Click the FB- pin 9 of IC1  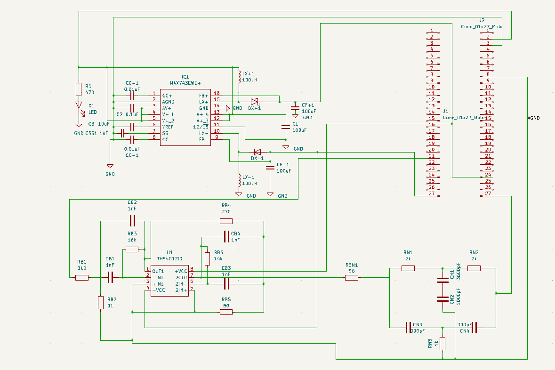click(216, 138)
